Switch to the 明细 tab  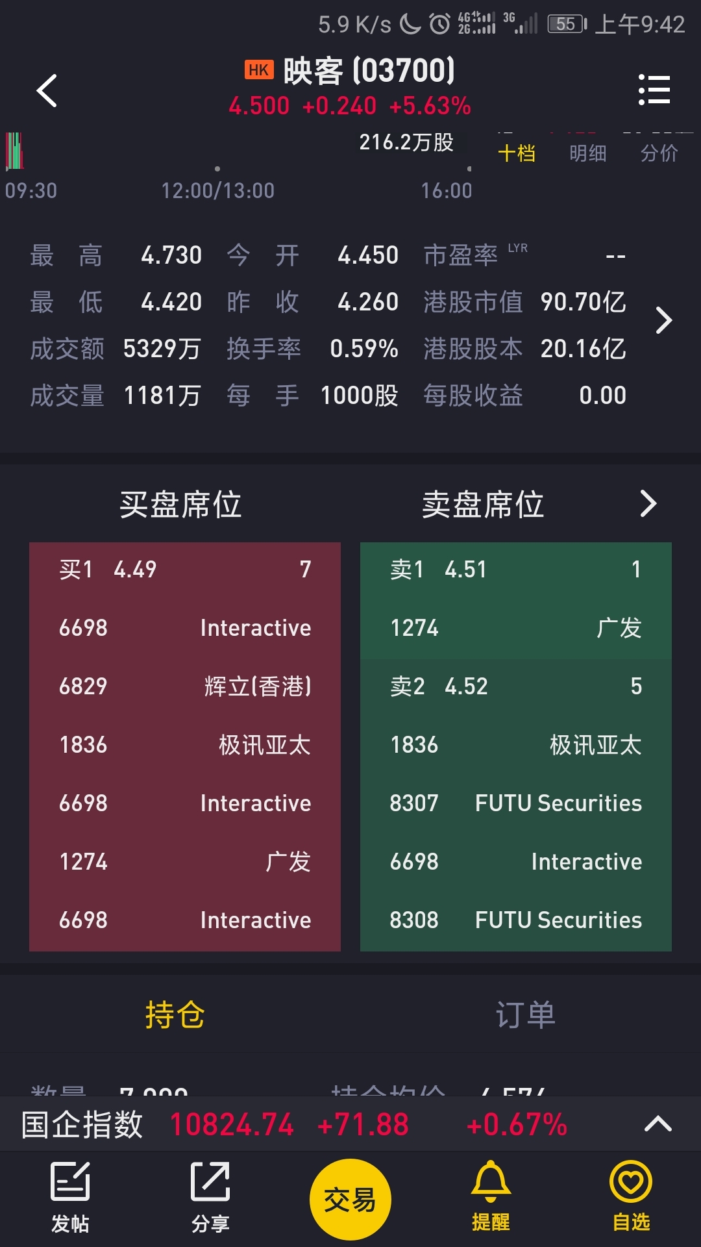tap(588, 153)
